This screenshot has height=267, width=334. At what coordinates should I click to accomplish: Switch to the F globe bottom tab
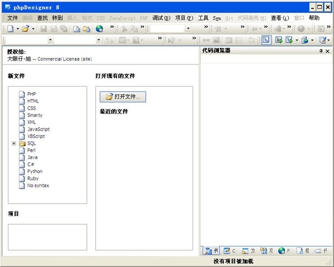[x=284, y=251]
